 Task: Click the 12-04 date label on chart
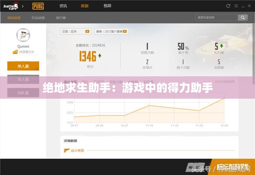(x=224, y=126)
